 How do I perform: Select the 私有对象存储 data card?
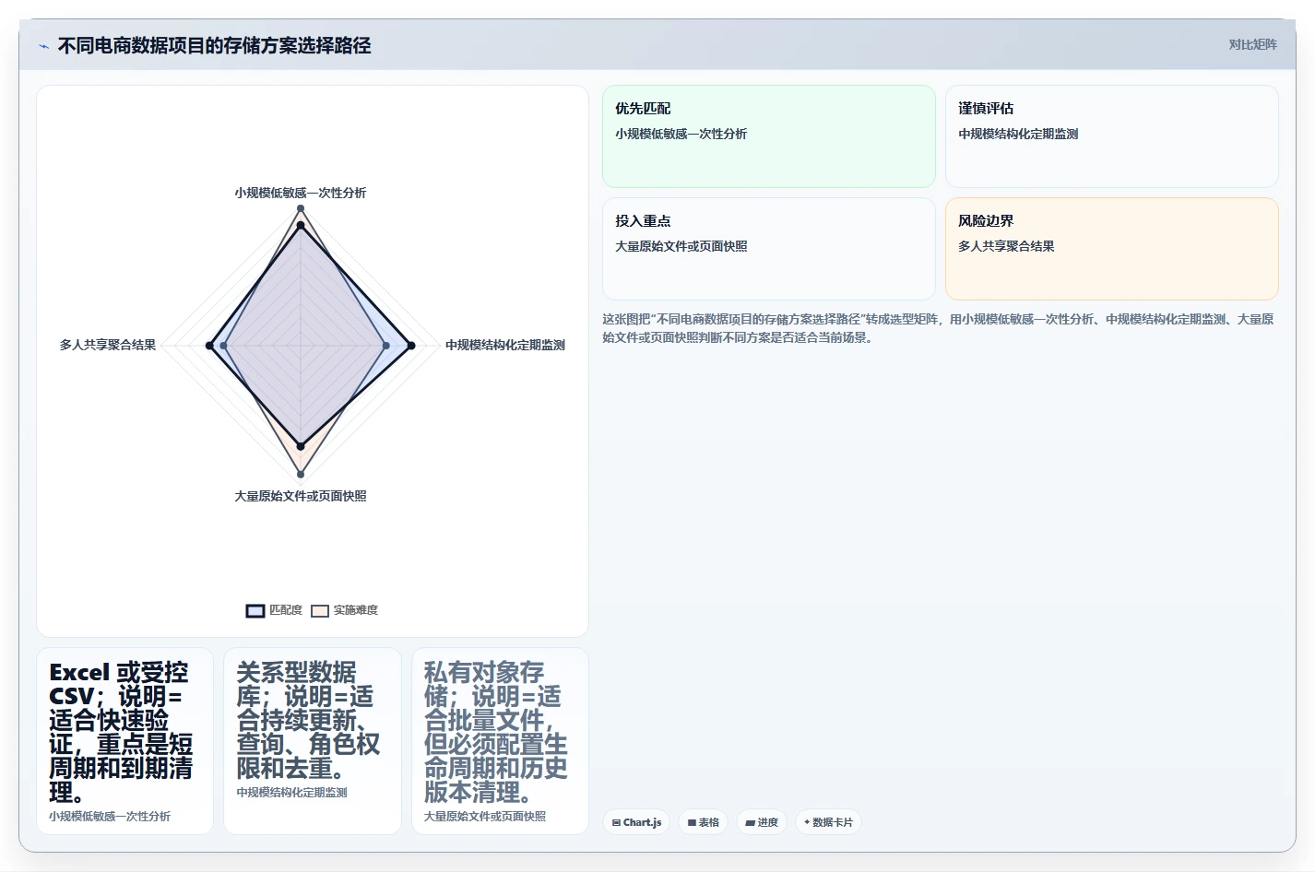point(500,741)
